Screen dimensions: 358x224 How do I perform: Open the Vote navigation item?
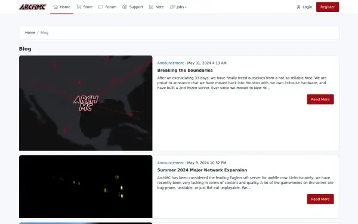pos(156,7)
